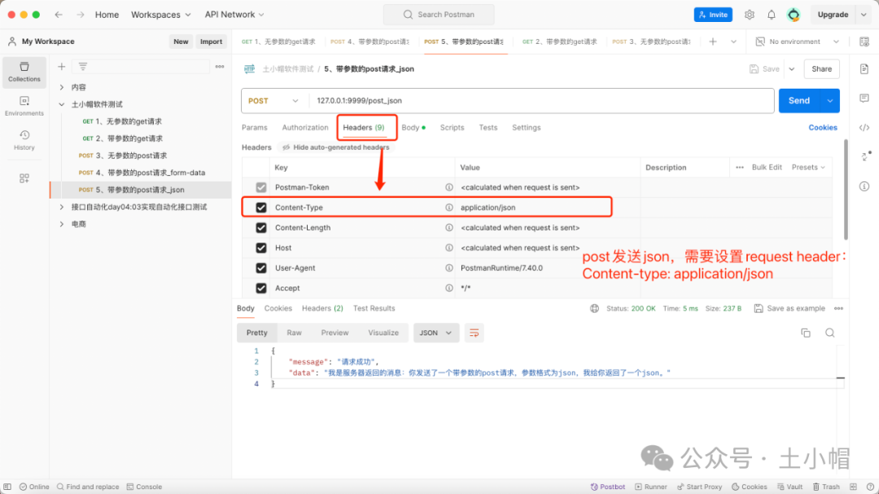
Task: Click info icon for Content-Type header
Action: [x=449, y=208]
